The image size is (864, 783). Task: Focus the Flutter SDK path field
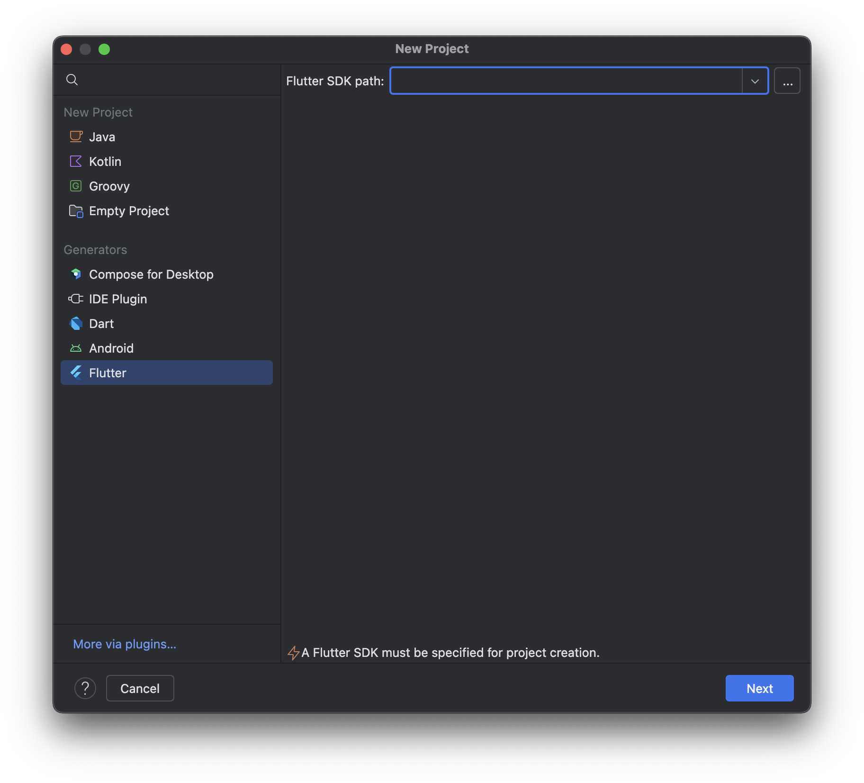[566, 81]
